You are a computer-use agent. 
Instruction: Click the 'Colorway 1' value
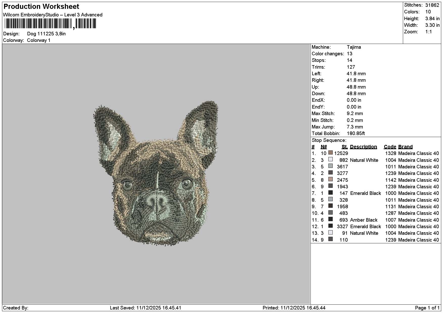click(39, 40)
